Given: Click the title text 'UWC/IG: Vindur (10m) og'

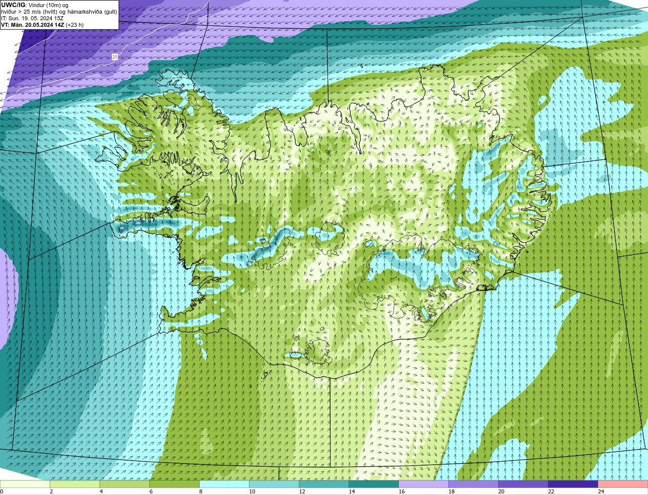Looking at the screenshot, I should [x=34, y=5].
